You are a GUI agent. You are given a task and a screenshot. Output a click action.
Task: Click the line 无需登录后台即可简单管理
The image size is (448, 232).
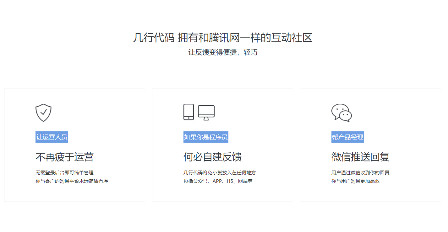[x=64, y=172]
